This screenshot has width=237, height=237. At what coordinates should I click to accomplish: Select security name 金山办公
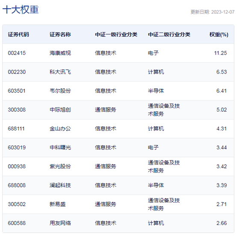coord(60,129)
